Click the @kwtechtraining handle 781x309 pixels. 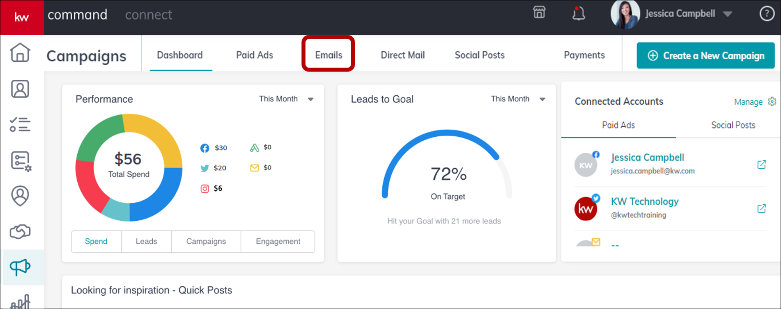tap(638, 215)
